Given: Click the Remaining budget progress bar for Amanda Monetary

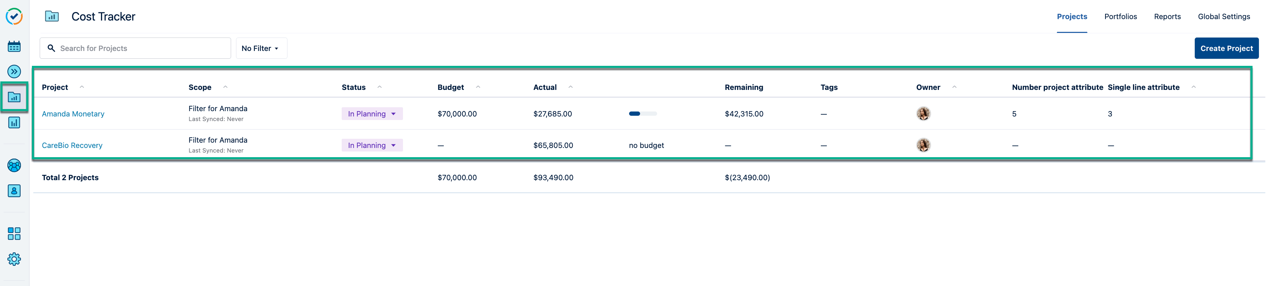Looking at the screenshot, I should point(642,113).
